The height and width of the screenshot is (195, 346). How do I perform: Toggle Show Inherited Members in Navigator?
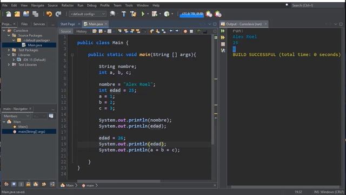coord(6,184)
